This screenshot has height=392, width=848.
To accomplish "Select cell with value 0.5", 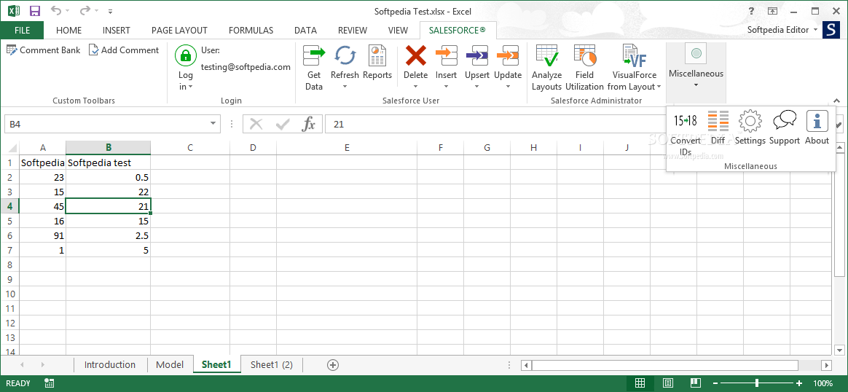I will [108, 177].
